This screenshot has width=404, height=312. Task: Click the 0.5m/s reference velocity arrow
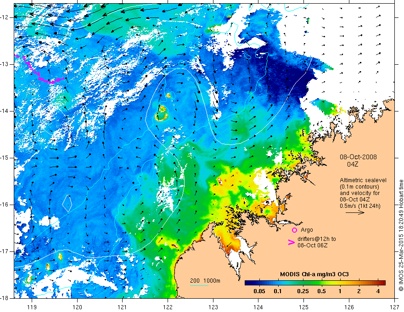click(355, 212)
